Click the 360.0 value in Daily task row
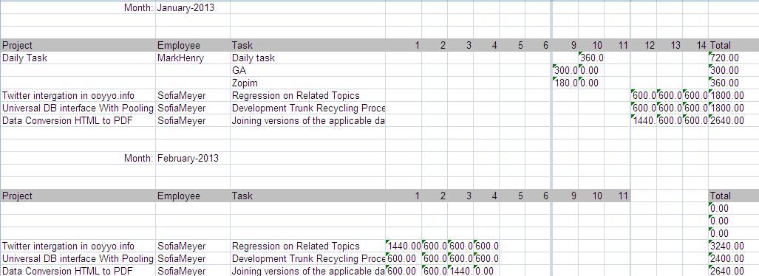Image resolution: width=759 pixels, height=276 pixels. (591, 58)
